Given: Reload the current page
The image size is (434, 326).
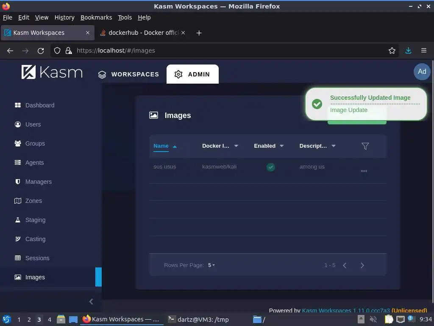Looking at the screenshot, I should click(41, 51).
